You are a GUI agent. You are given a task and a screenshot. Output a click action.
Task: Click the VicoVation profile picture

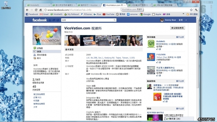47,35
